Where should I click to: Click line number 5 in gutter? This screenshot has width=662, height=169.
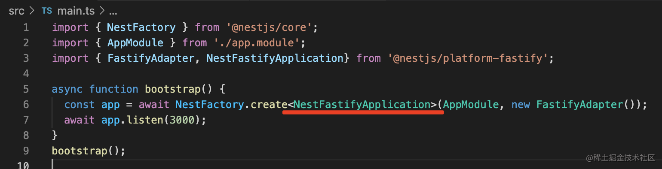26,89
